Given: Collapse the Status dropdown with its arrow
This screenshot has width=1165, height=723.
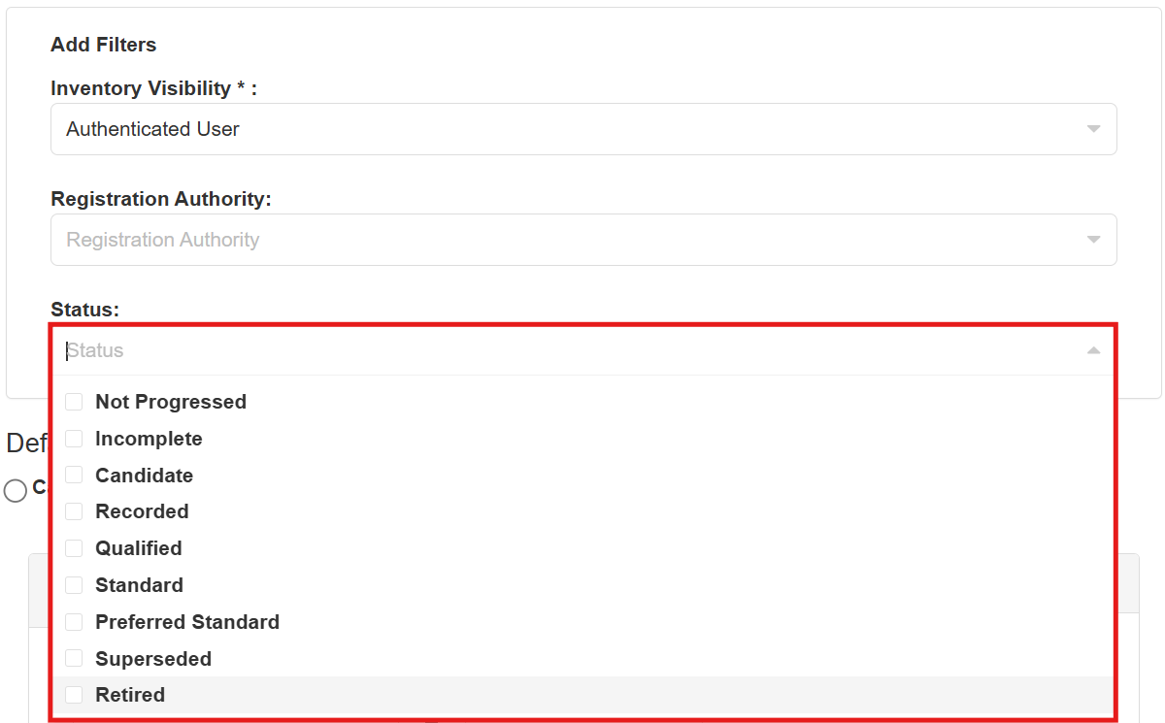Looking at the screenshot, I should 1093,350.
